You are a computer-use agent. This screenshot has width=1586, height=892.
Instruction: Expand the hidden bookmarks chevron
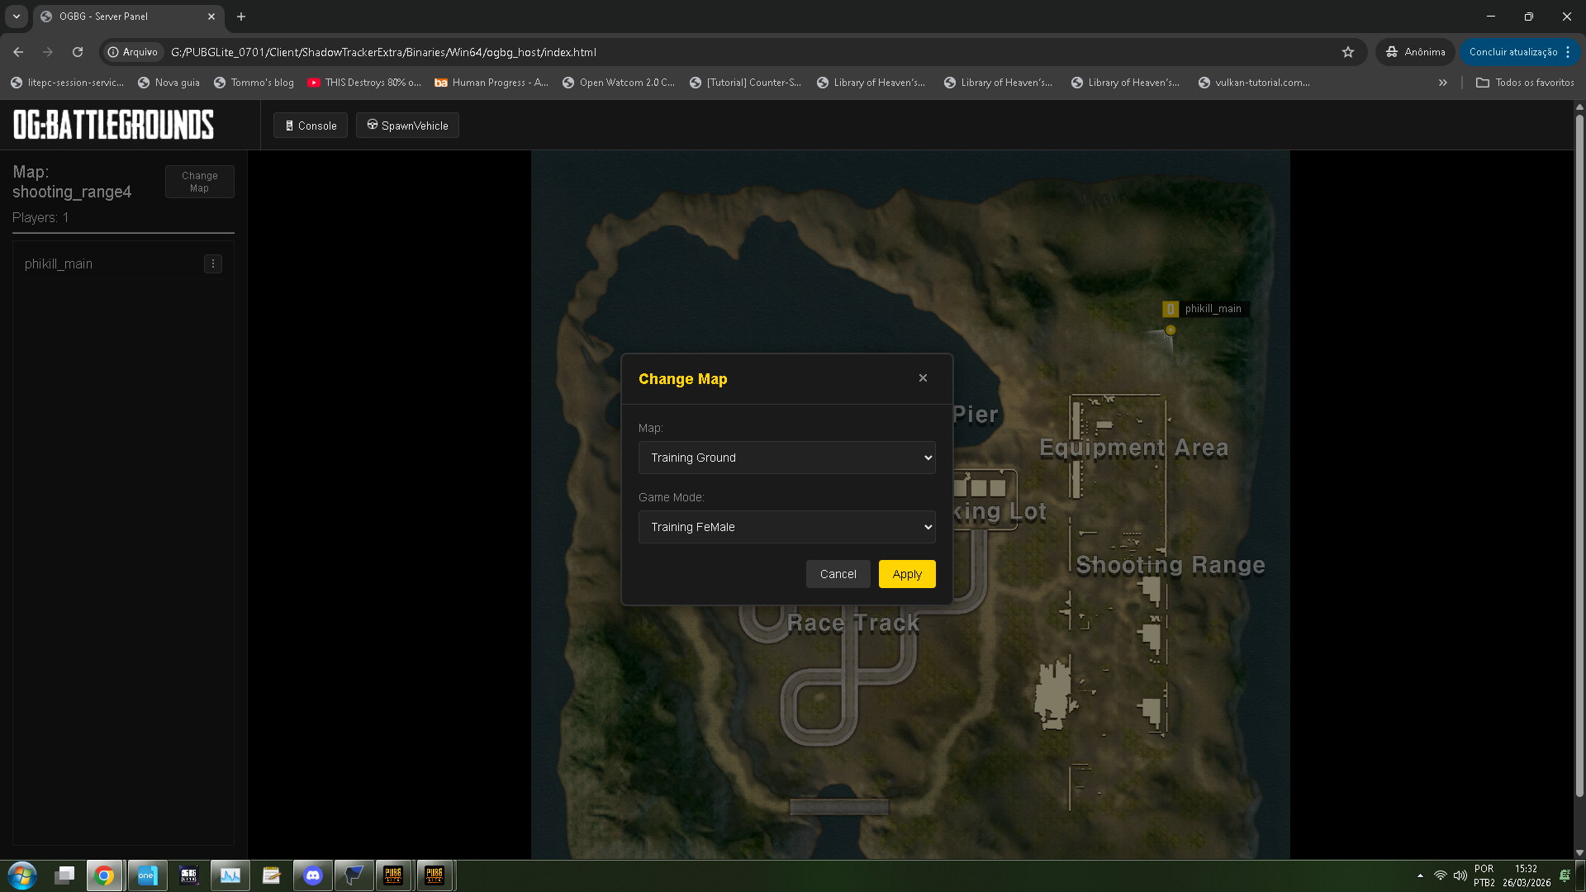click(1442, 83)
